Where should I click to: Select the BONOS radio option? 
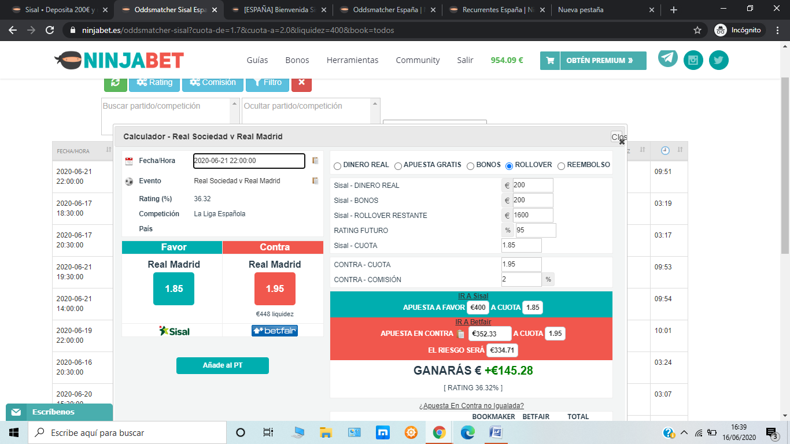point(471,165)
